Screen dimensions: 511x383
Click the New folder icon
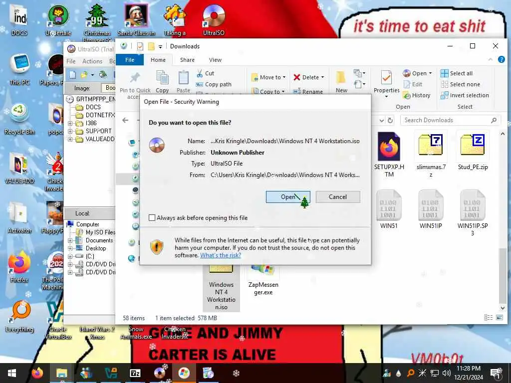pyautogui.click(x=341, y=77)
